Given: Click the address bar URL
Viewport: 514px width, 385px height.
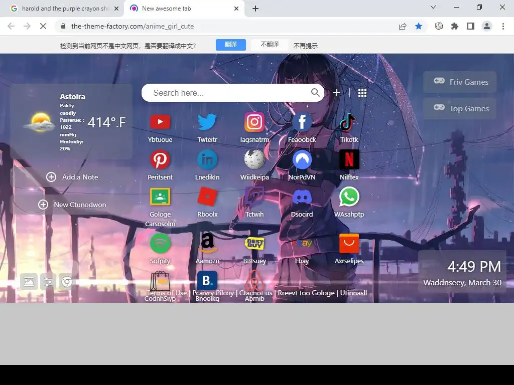Looking at the screenshot, I should 133,26.
